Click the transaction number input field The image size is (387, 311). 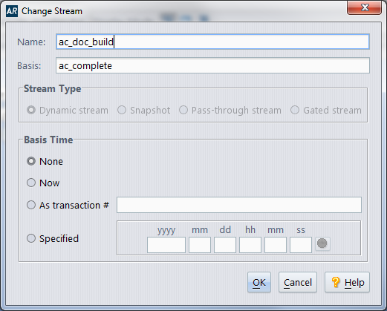(x=239, y=205)
